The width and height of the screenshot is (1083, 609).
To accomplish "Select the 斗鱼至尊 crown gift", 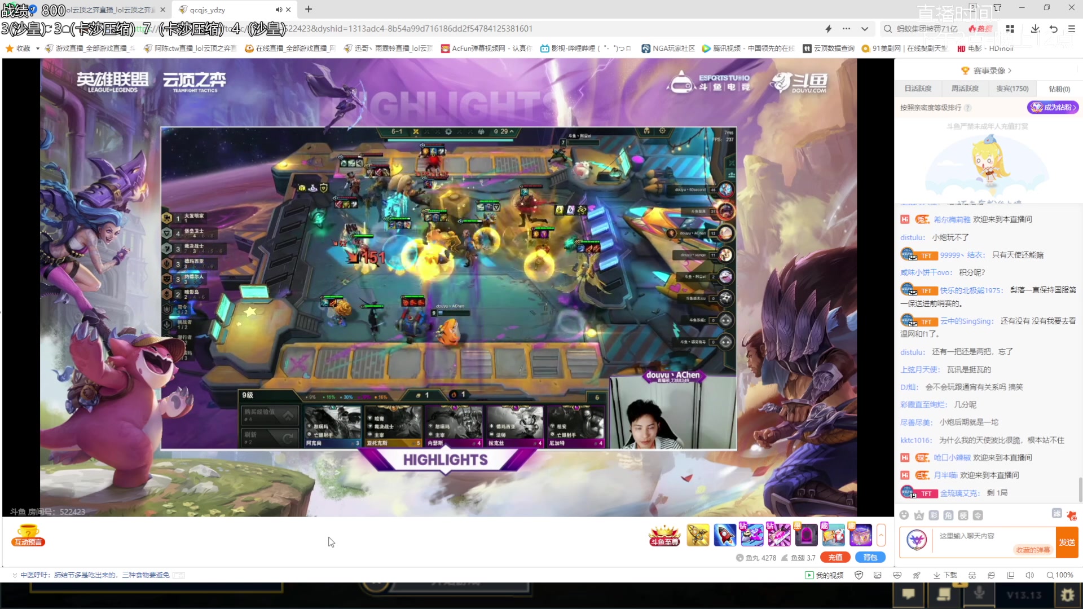I will (664, 535).
